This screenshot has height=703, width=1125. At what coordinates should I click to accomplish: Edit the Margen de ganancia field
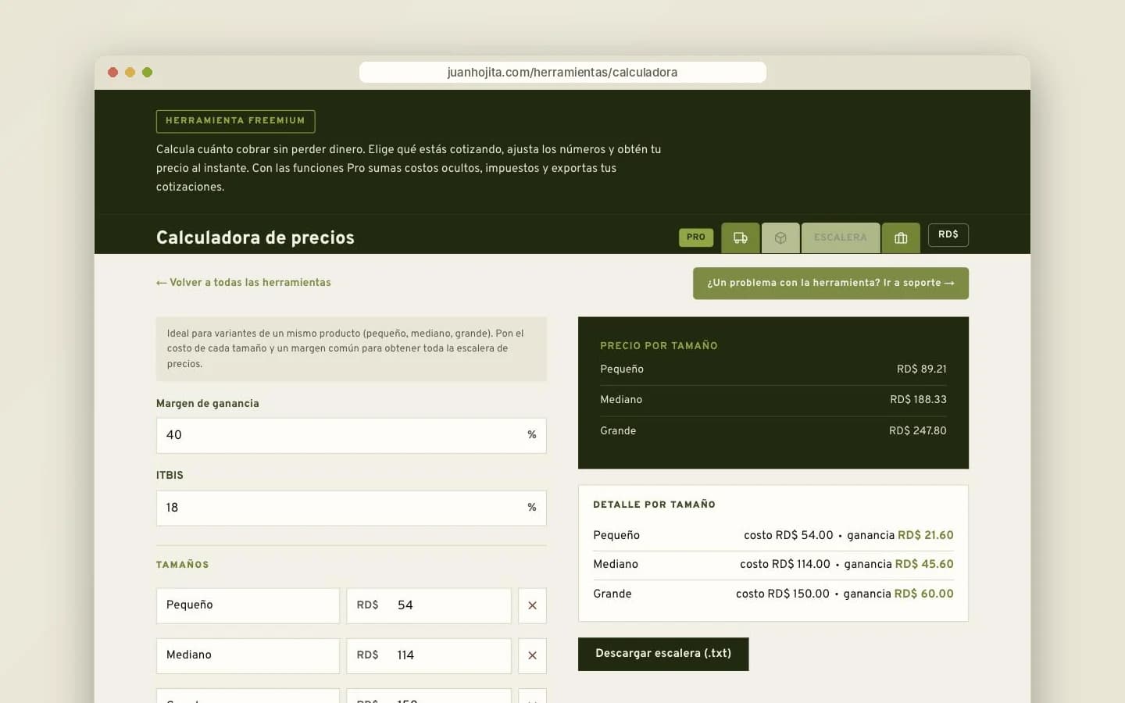[x=351, y=435]
